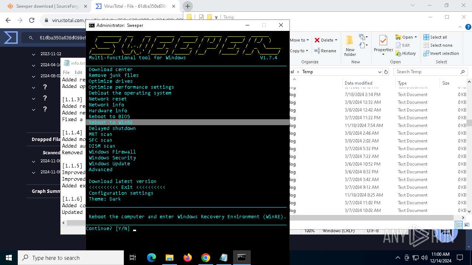472x265 pixels.
Task: Open the Edit menu in Notepad
Action: click(79, 73)
